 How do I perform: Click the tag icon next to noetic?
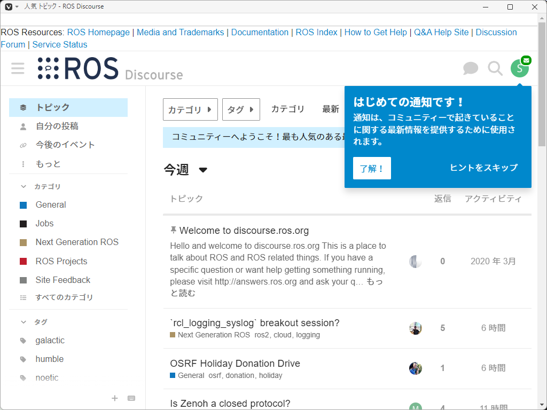[23, 377]
